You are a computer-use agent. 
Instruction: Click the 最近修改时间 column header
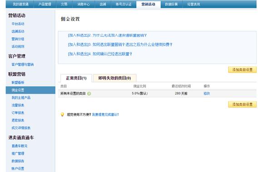(x=181, y=86)
